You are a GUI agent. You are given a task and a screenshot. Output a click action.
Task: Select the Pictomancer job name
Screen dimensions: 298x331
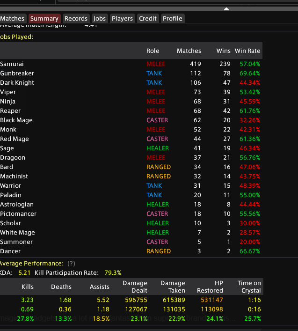(18, 214)
